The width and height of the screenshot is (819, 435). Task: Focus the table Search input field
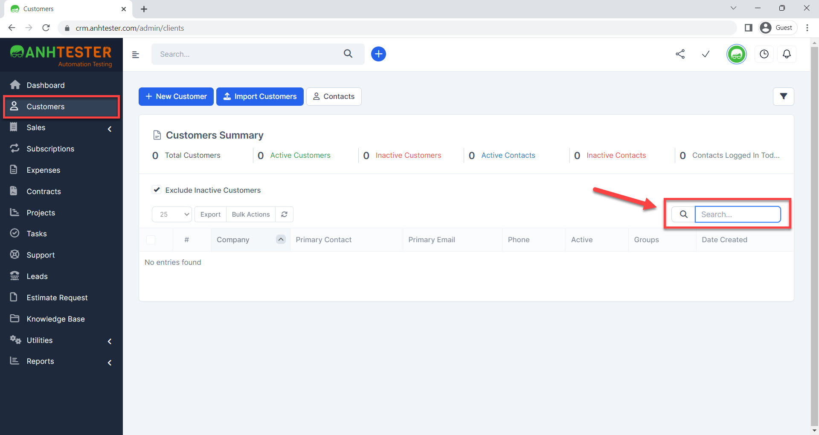tap(738, 215)
